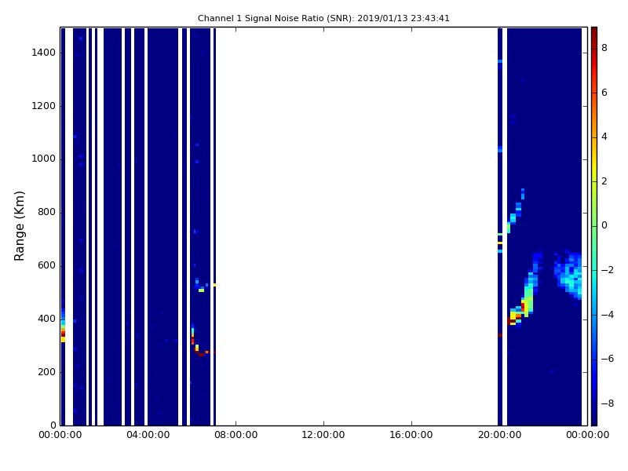Click the colorbar label 8
Image resolution: width=628 pixels, height=471 pixels.
point(604,49)
